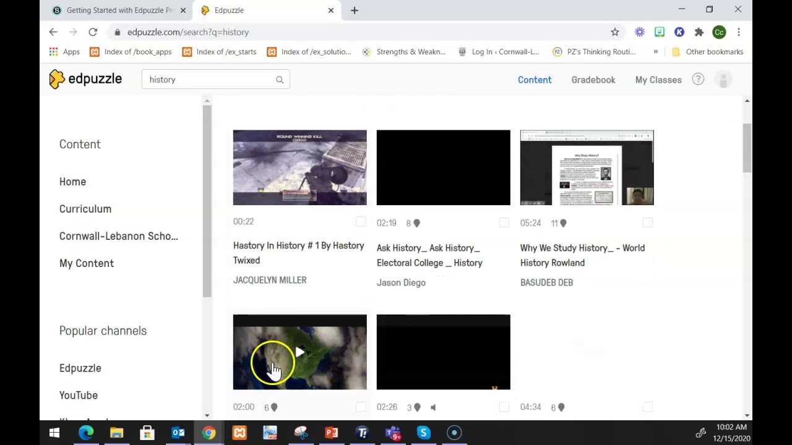
Task: Tick the checkbox on the 02:26 video card
Action: pyautogui.click(x=504, y=407)
